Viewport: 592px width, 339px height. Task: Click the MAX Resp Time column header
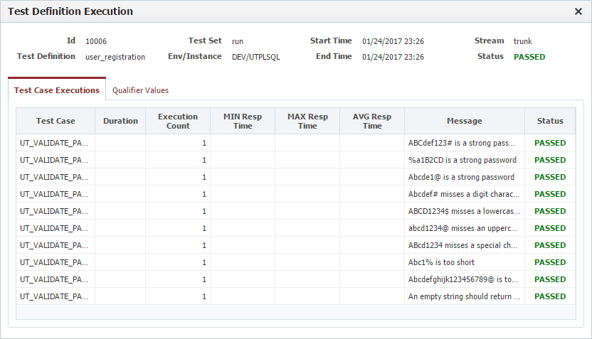307,121
